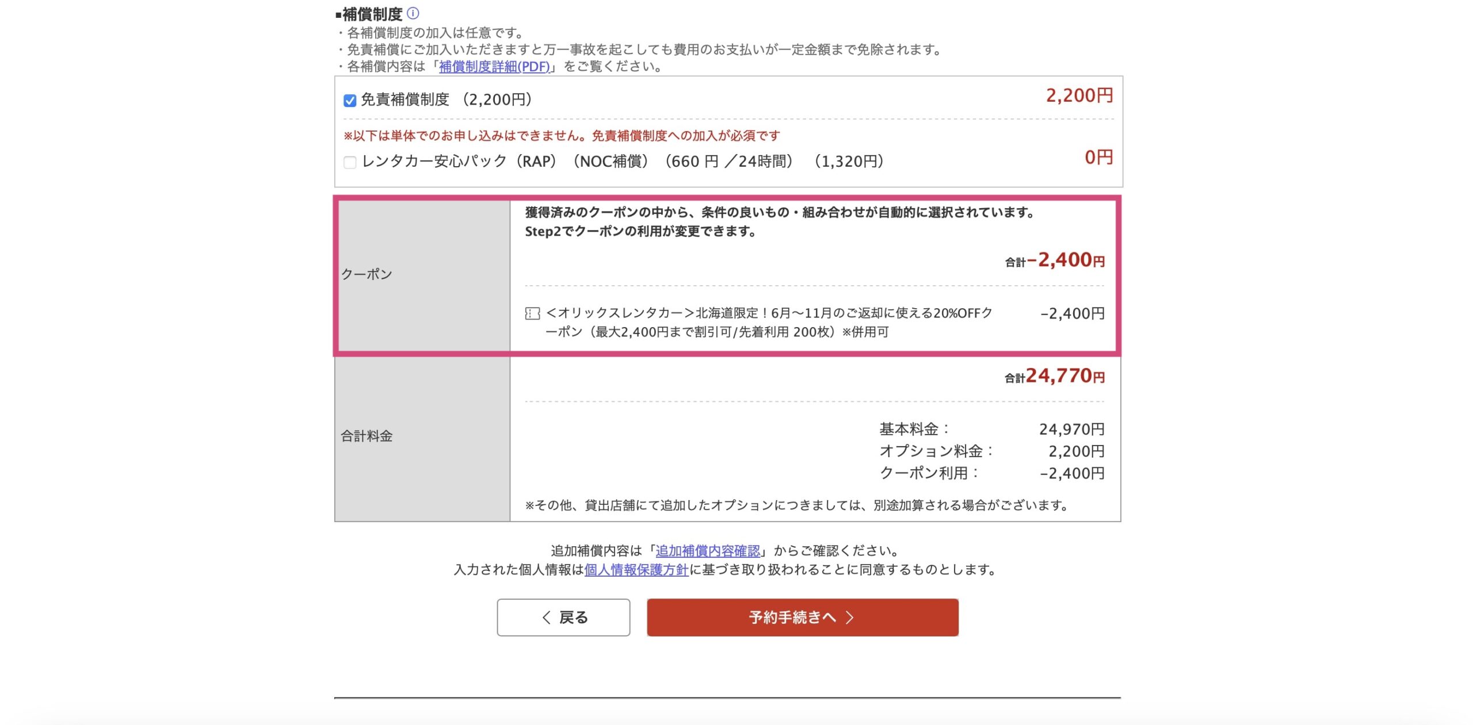Screen dimensions: 1473x725
Task: Select the クーポン利用 −2,400円 value
Action: [1072, 473]
